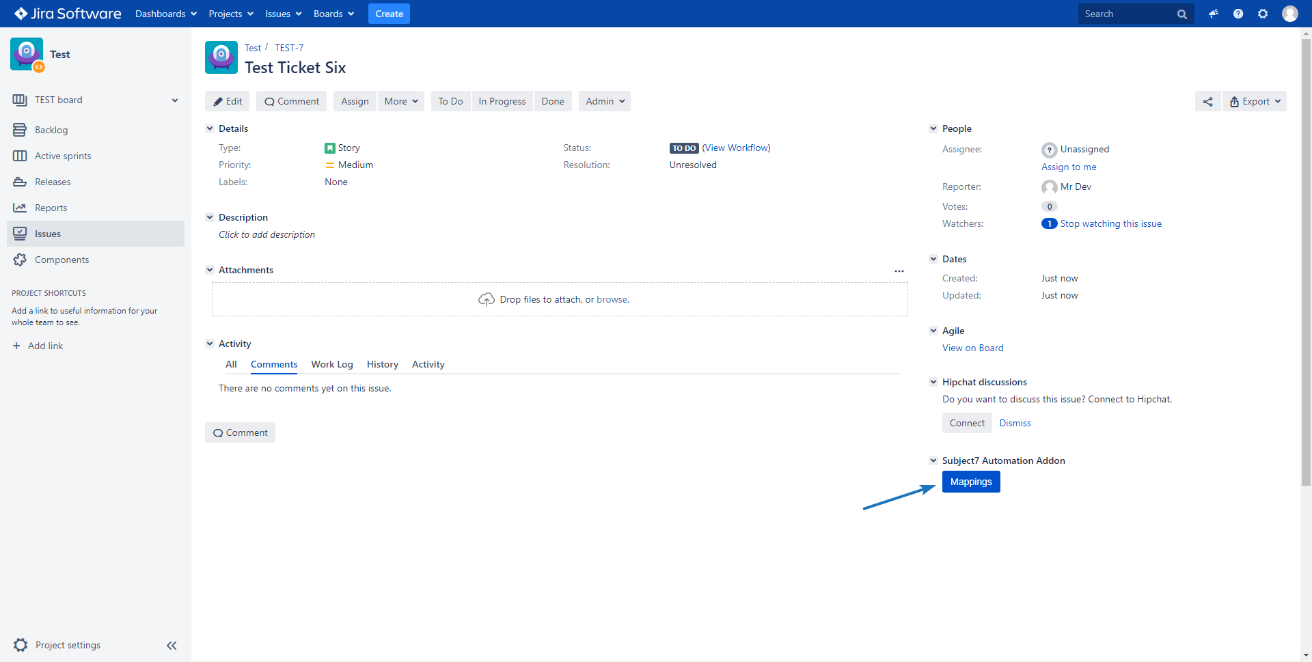
Task: Open the settings gear in top bar
Action: coord(1263,14)
